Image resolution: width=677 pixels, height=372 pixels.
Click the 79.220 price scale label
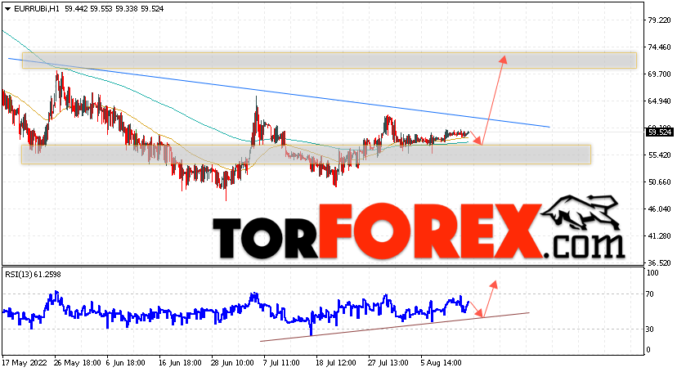(x=659, y=20)
